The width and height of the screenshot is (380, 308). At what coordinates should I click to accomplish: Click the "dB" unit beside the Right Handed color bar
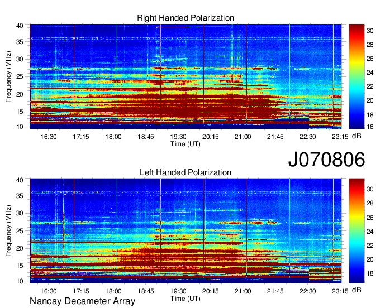pyautogui.click(x=357, y=136)
